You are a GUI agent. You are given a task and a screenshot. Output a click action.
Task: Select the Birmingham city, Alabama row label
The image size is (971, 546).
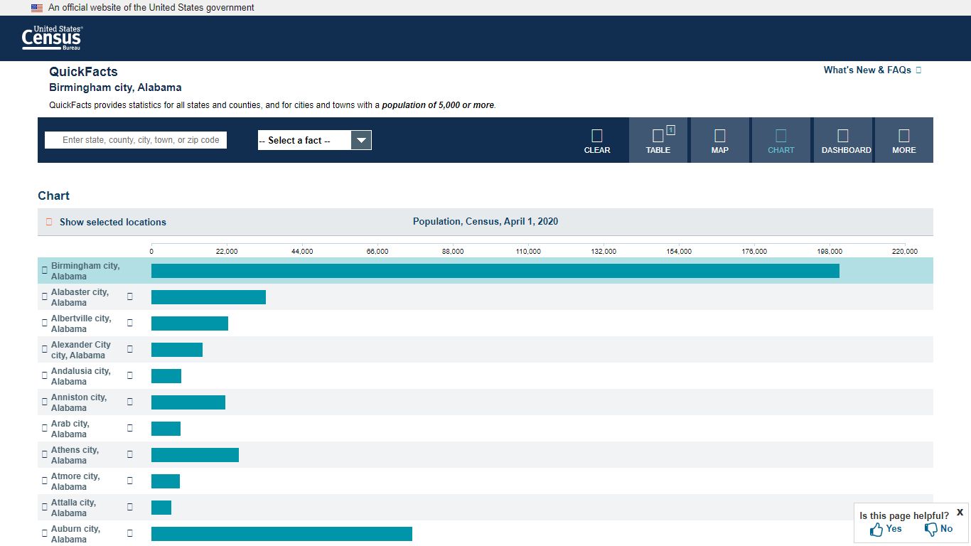[x=85, y=271]
